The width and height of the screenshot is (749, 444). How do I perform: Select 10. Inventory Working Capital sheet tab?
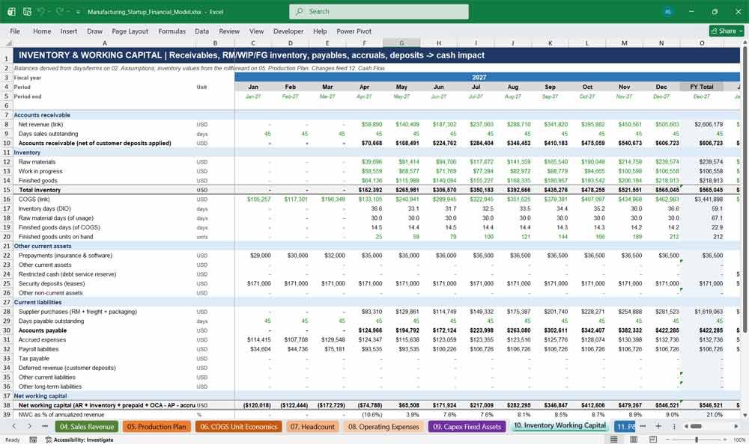[x=560, y=425]
